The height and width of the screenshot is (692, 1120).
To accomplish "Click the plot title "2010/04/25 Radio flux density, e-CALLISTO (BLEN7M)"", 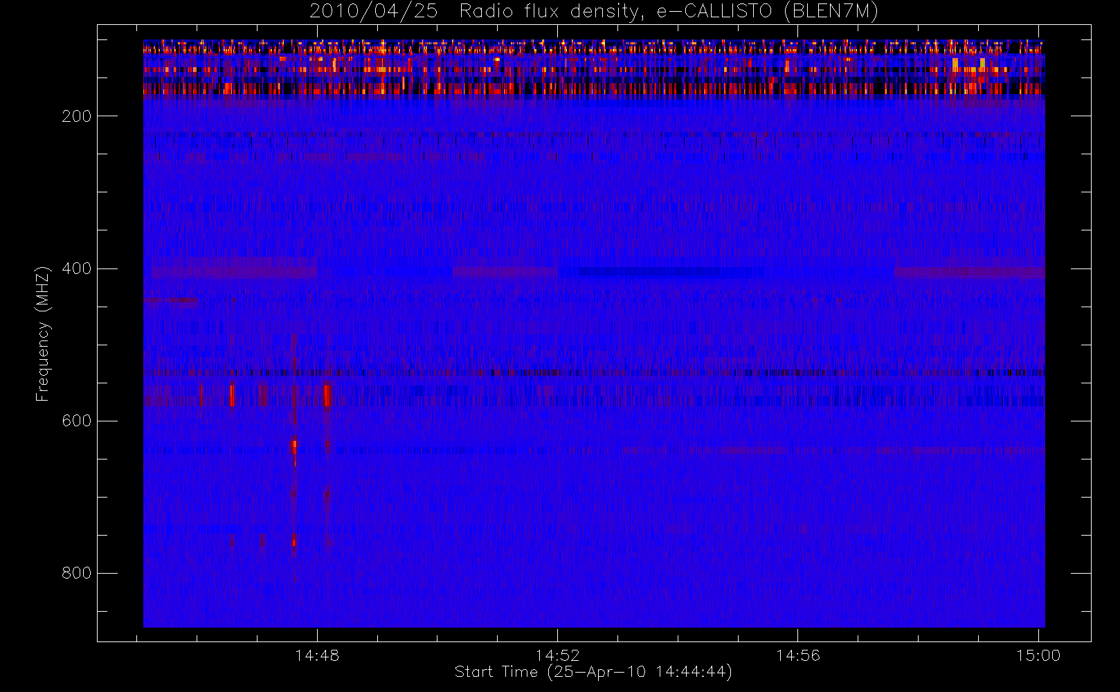I will pyautogui.click(x=594, y=12).
